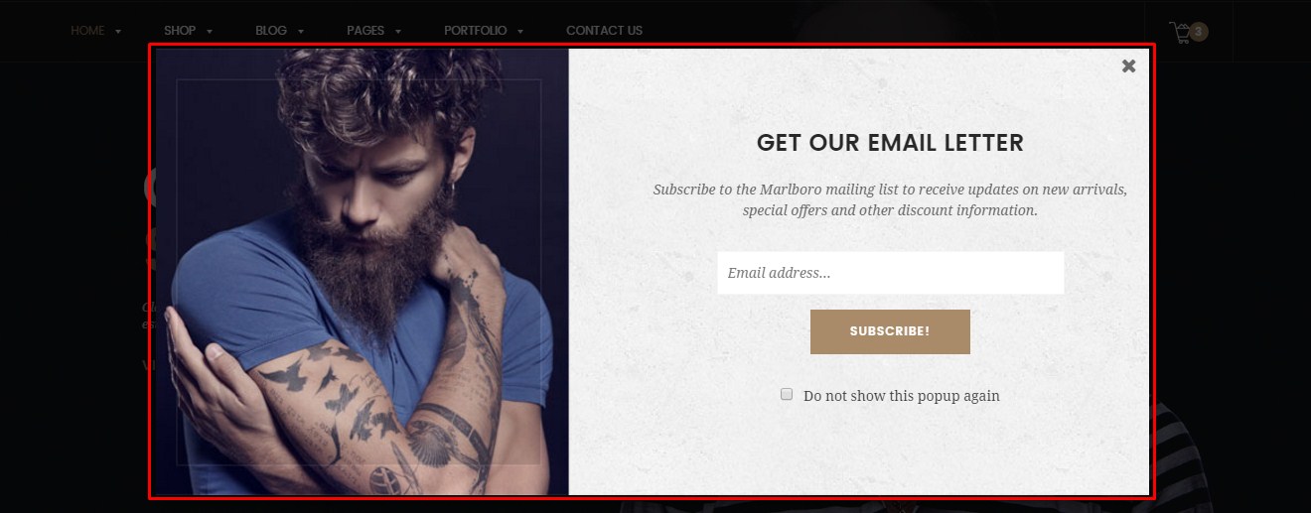Go to the BLOG menu item
Viewport: 1311px width, 513px height.
click(271, 31)
